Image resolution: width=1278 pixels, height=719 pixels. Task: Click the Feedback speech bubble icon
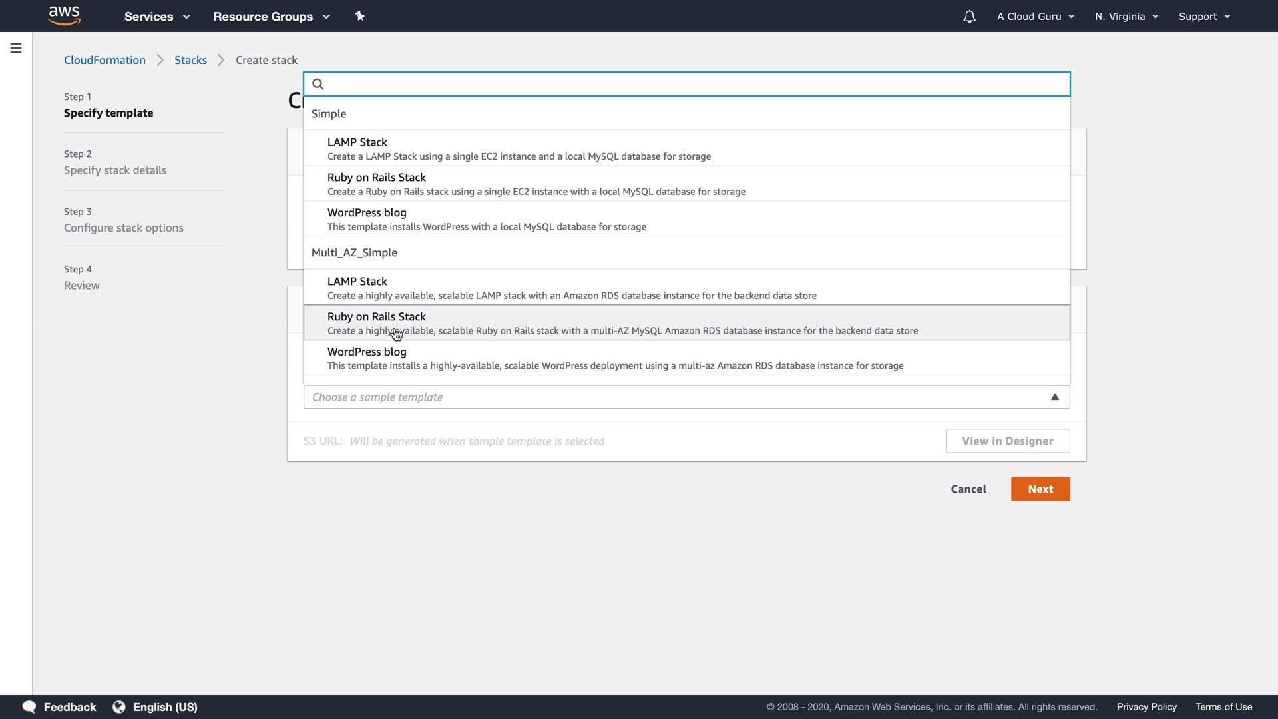(x=29, y=707)
